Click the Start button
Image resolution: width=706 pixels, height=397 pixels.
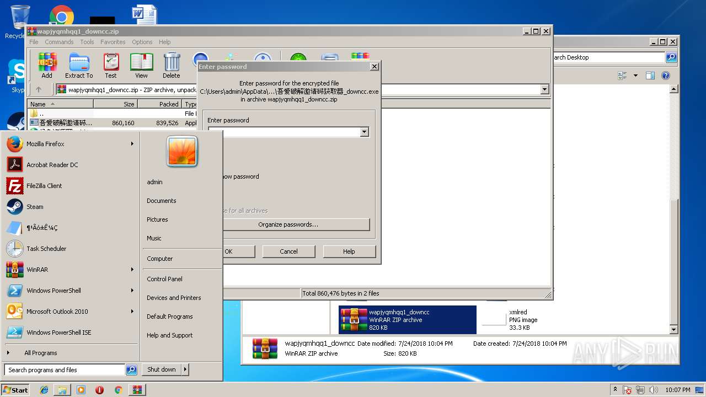coord(15,390)
